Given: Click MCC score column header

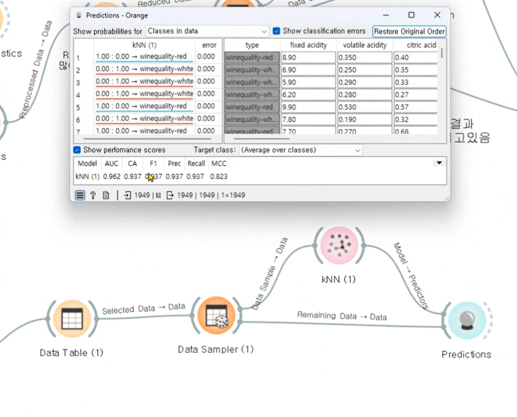Looking at the screenshot, I should (x=218, y=163).
